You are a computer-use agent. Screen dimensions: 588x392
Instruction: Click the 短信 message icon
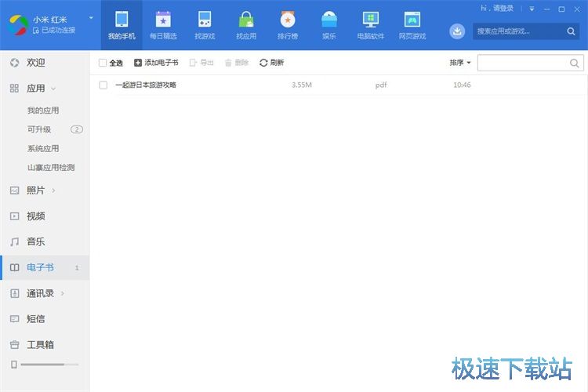click(14, 319)
